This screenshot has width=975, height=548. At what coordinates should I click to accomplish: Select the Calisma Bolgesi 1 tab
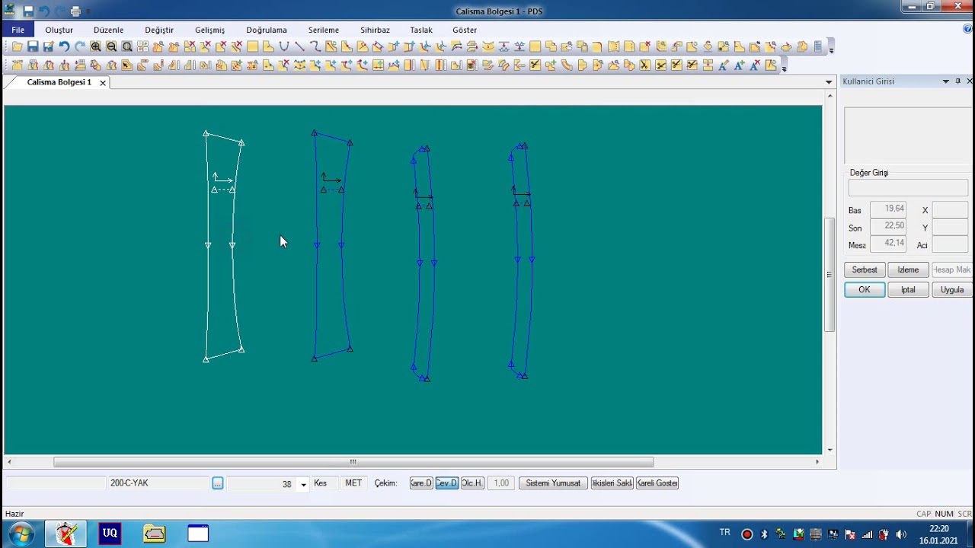(59, 82)
